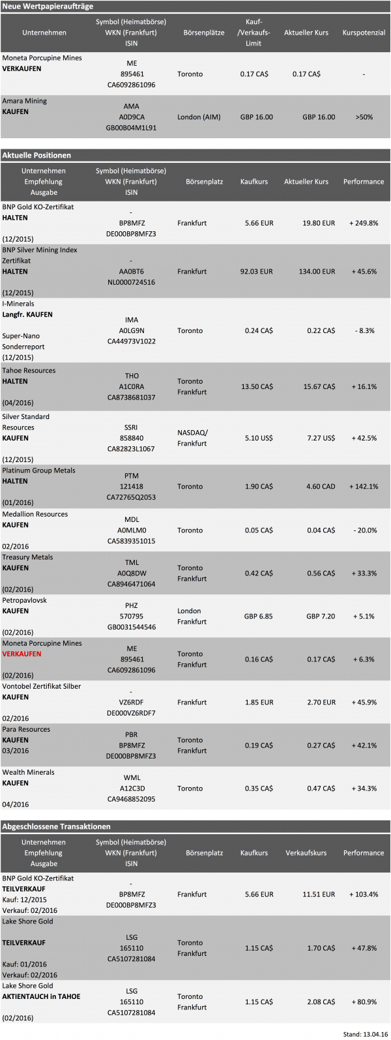Click the Neue Wertpapieraufträge section header
The image size is (391, 1040).
tap(48, 6)
